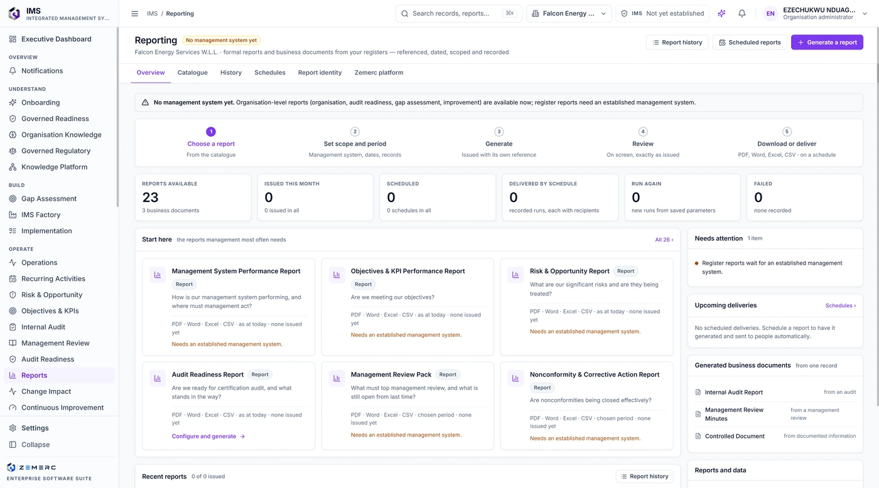Viewport: 879px width, 488px height.
Task: Open the Schedules tab
Action: click(x=270, y=73)
